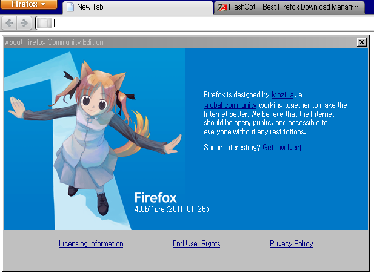Open the Mozilla link
This screenshot has height=276, width=374.
(x=282, y=95)
